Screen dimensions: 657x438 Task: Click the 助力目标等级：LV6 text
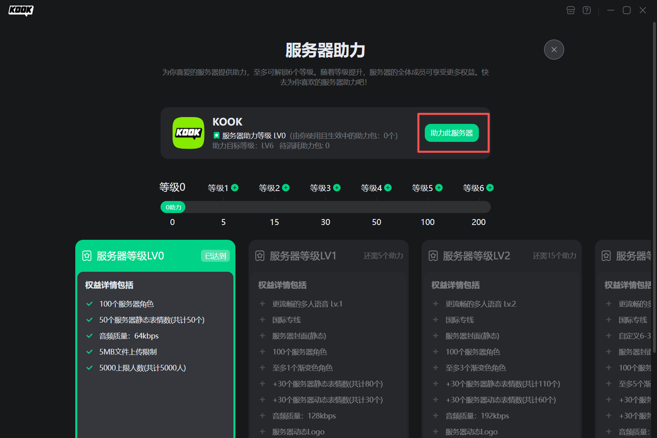click(243, 145)
